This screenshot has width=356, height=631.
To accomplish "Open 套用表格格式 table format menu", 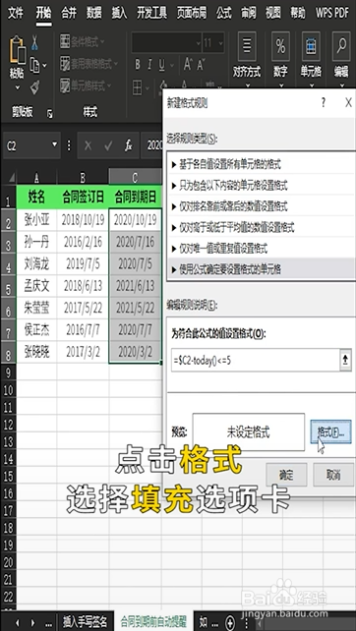I will [89, 64].
